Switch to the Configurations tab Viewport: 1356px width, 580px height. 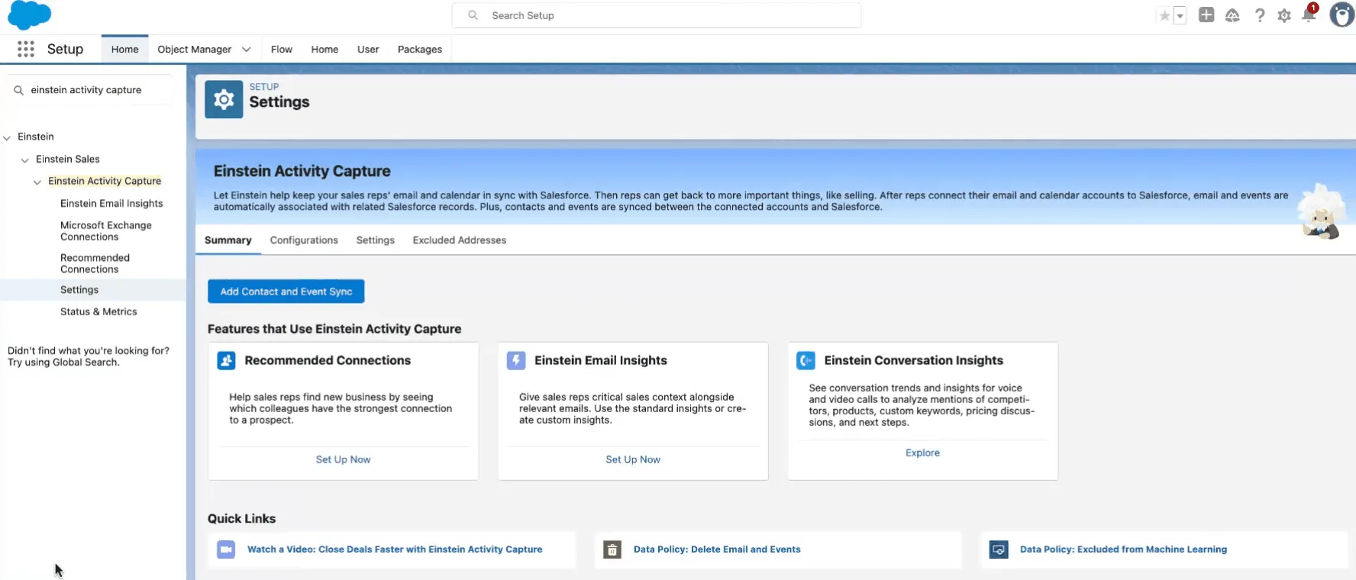coord(304,240)
